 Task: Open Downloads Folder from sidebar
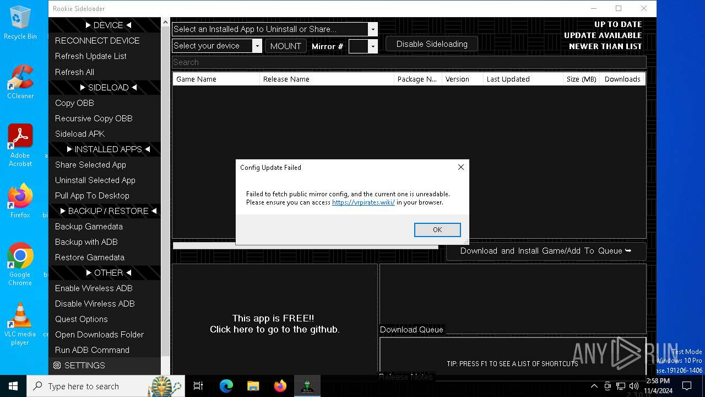[x=105, y=335]
